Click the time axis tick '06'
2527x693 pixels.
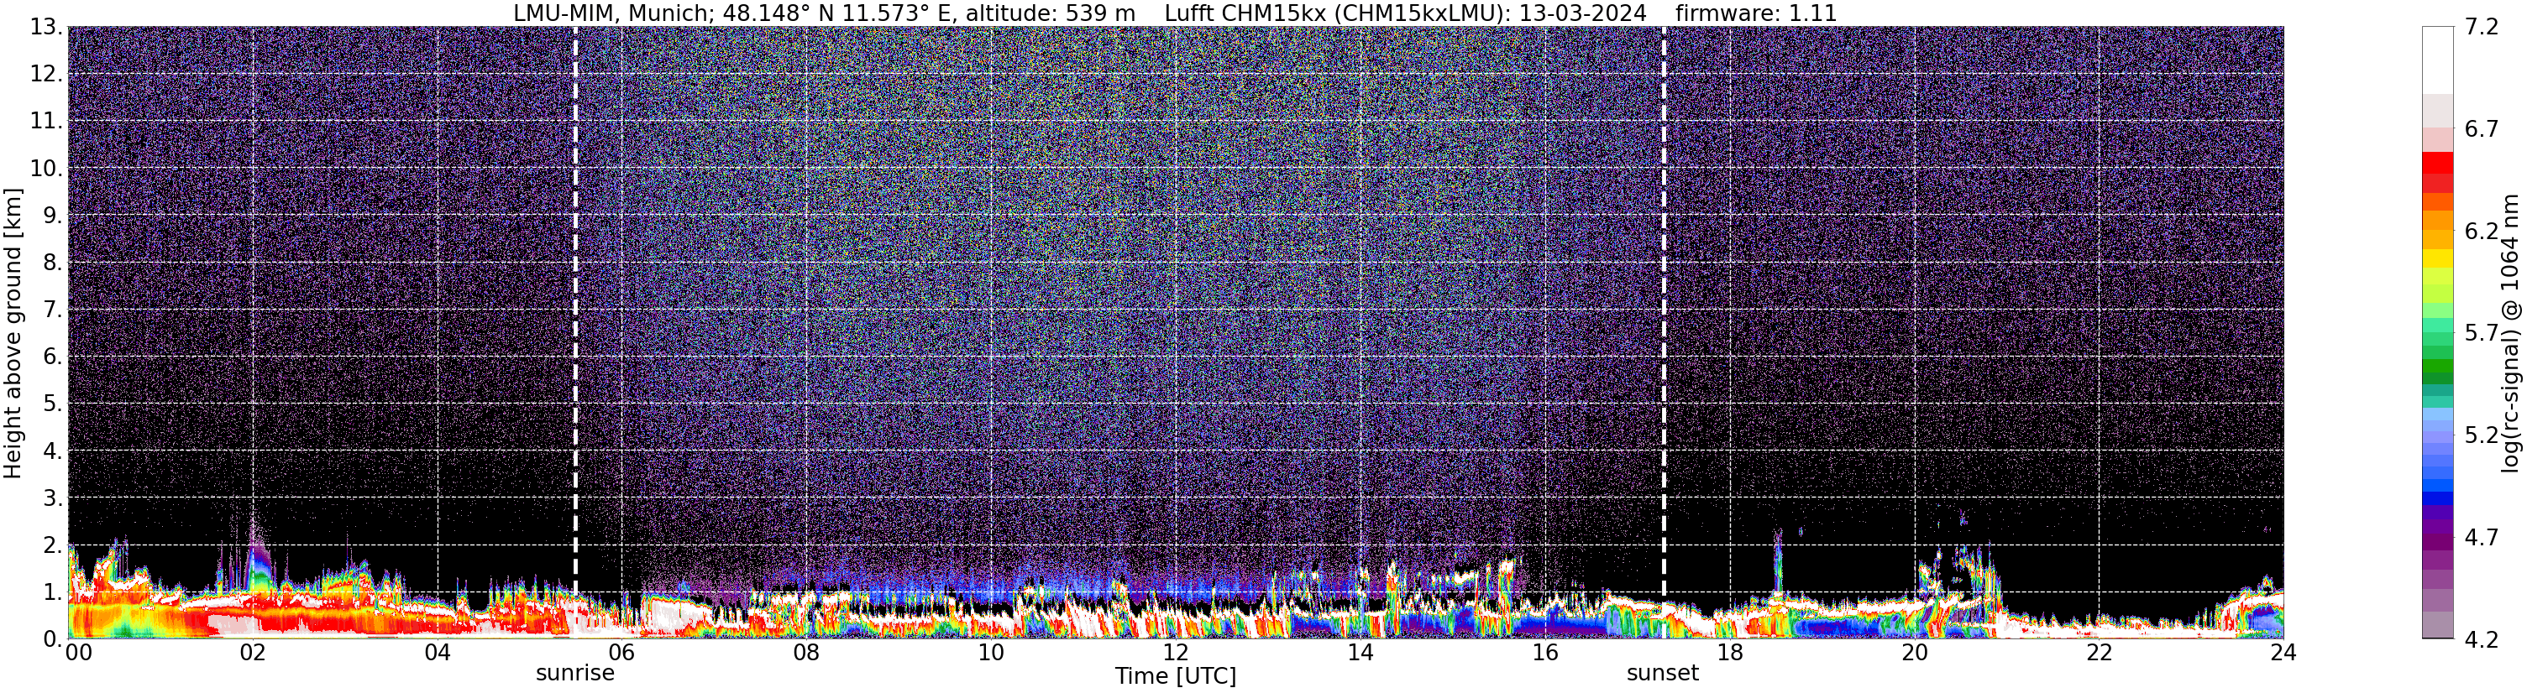(x=622, y=653)
